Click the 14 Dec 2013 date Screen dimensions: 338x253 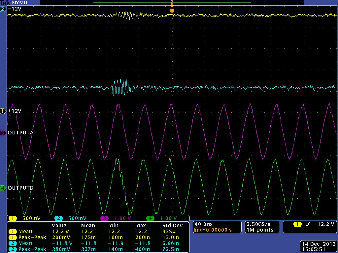tap(319, 244)
